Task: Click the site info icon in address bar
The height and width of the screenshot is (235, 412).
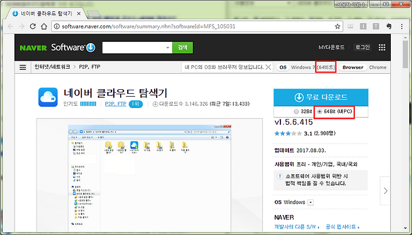Action: 57,26
